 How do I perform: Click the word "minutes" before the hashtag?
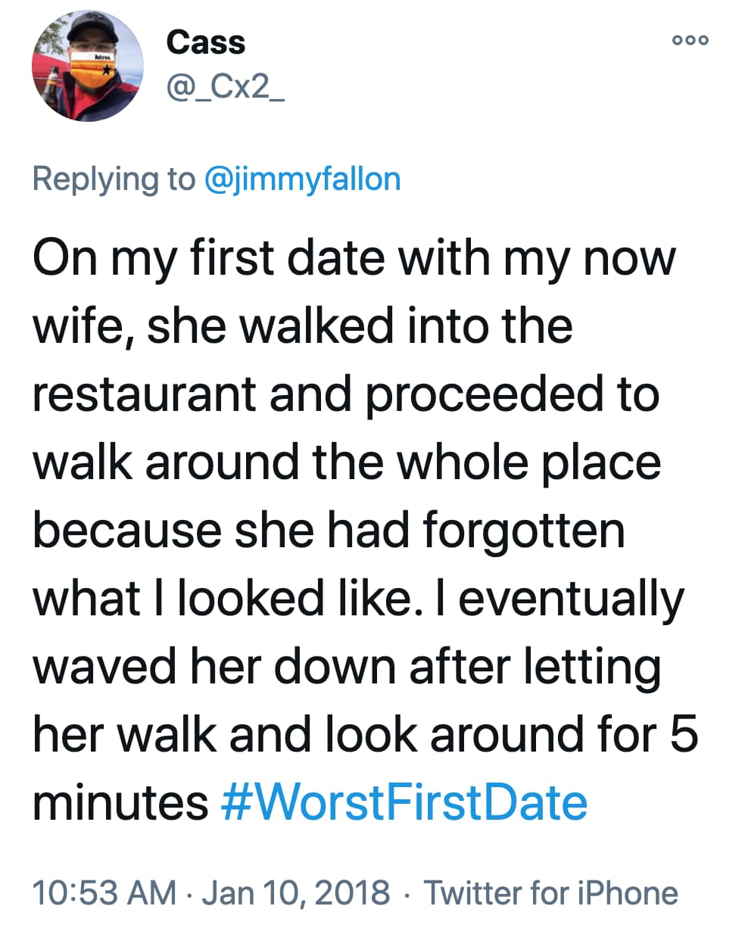[x=120, y=802]
